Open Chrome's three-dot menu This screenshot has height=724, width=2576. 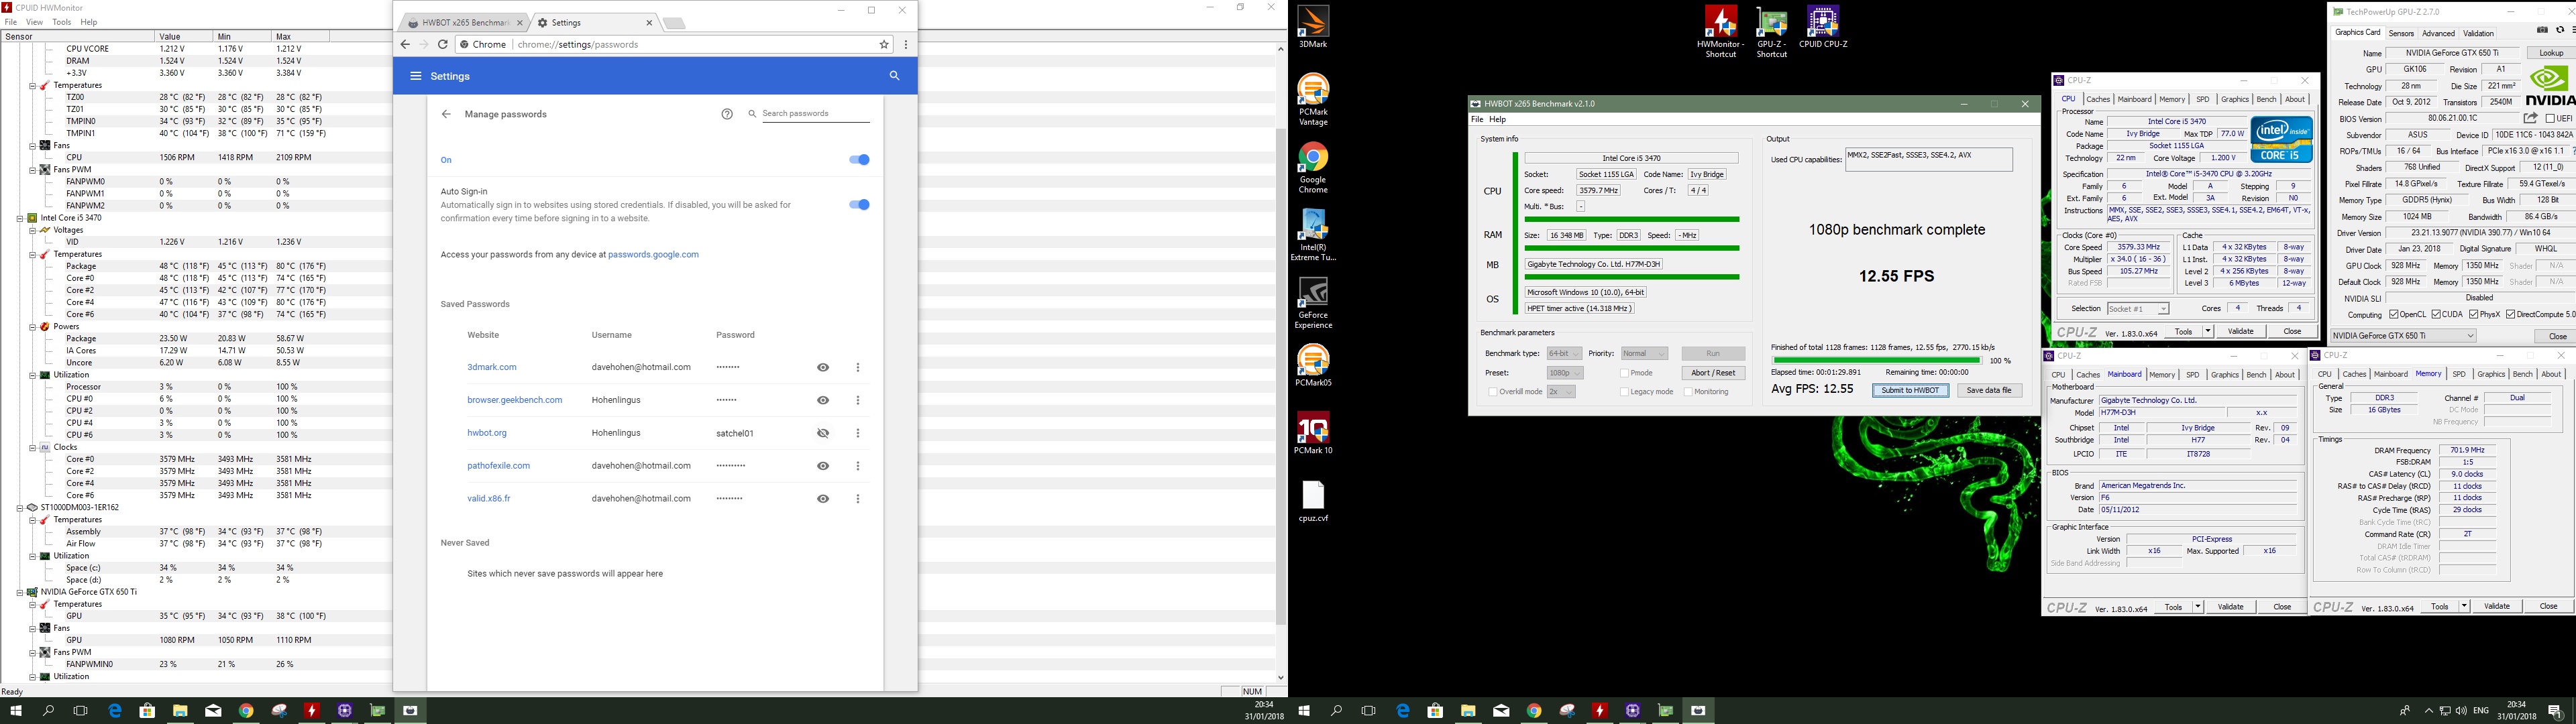906,44
